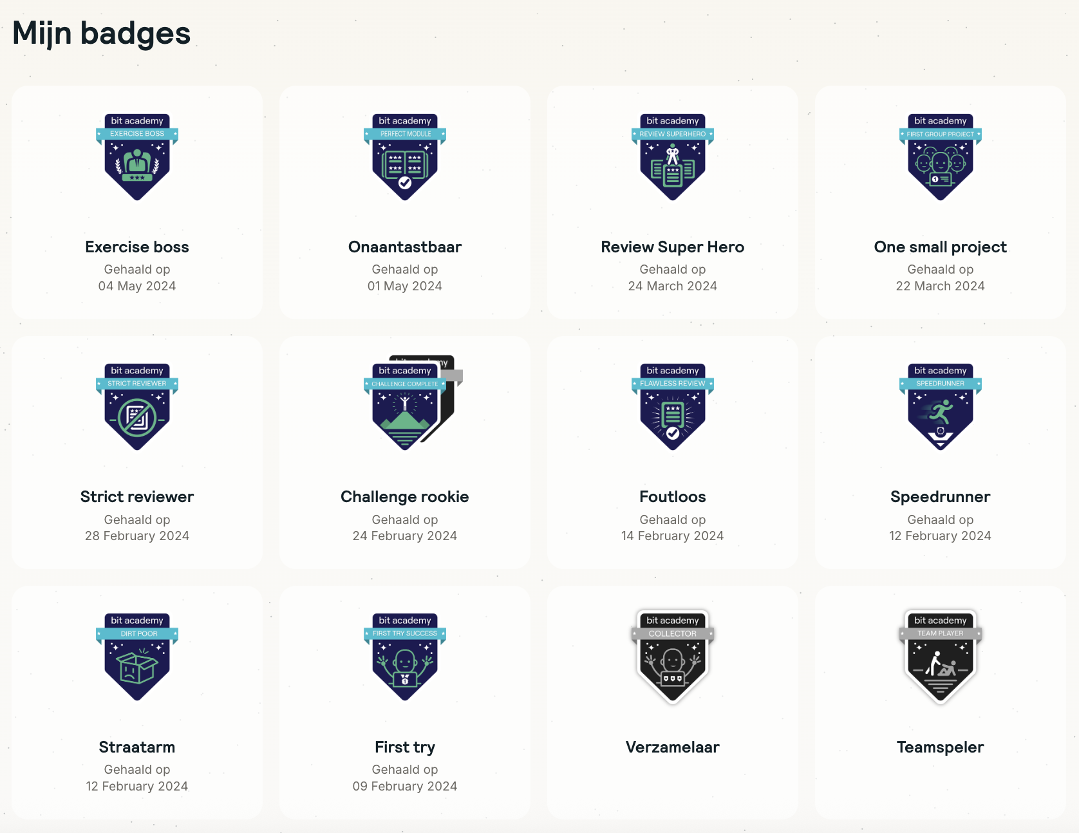Viewport: 1079px width, 833px height.
Task: Select the First Group Project badge icon
Action: [941, 157]
